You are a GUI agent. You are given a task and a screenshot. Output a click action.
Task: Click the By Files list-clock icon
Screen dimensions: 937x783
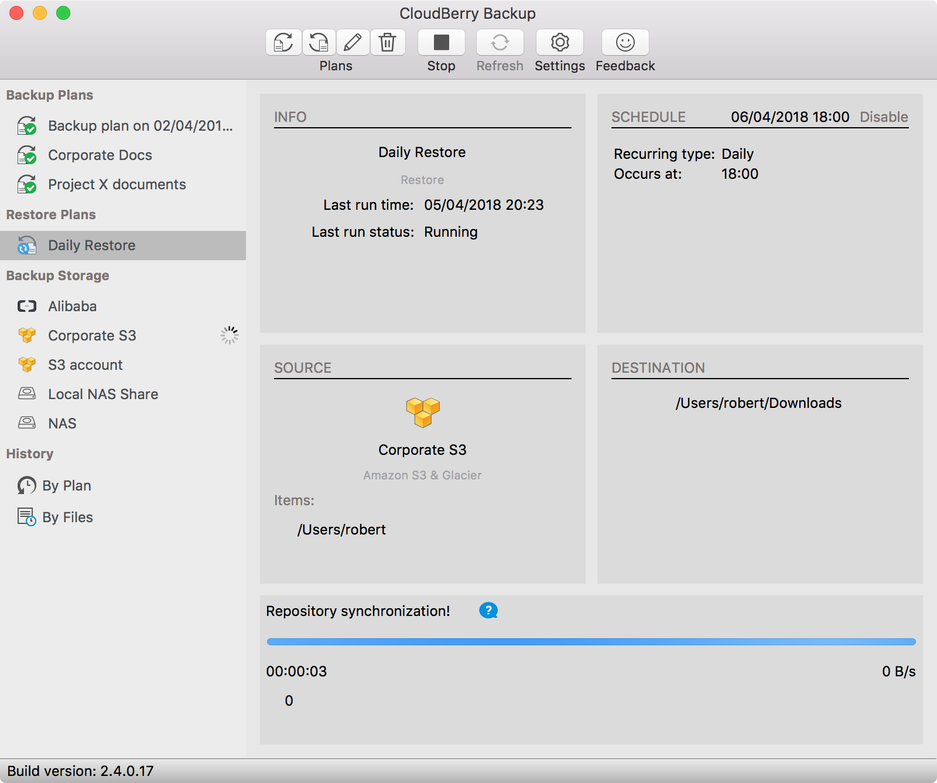27,517
